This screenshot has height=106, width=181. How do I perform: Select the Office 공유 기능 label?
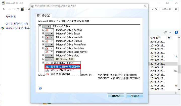[x=64, y=59]
